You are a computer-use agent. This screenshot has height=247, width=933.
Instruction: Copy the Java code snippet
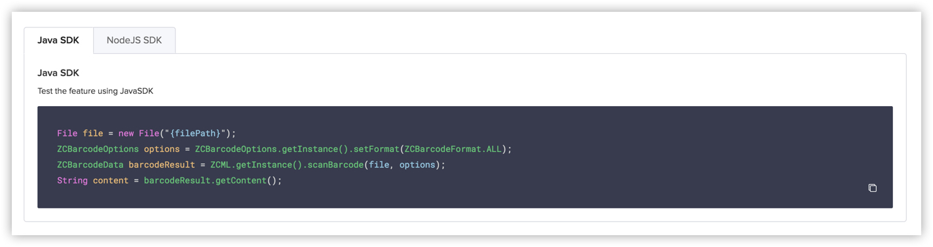[872, 188]
